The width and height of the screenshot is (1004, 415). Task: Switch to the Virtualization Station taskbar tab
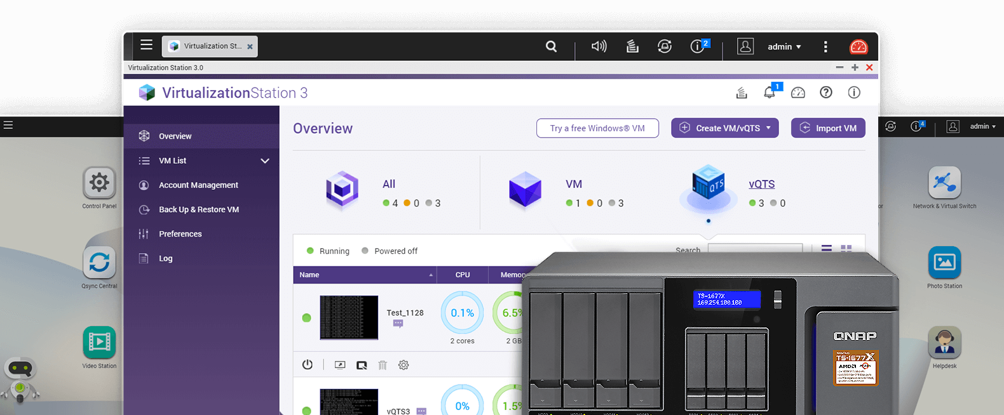(210, 46)
